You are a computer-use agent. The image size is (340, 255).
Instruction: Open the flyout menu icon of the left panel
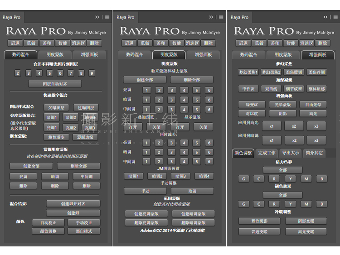[x=107, y=17]
